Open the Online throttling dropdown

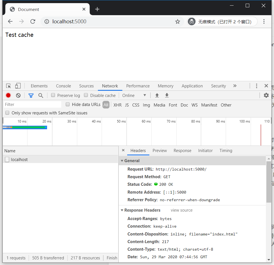(134, 96)
